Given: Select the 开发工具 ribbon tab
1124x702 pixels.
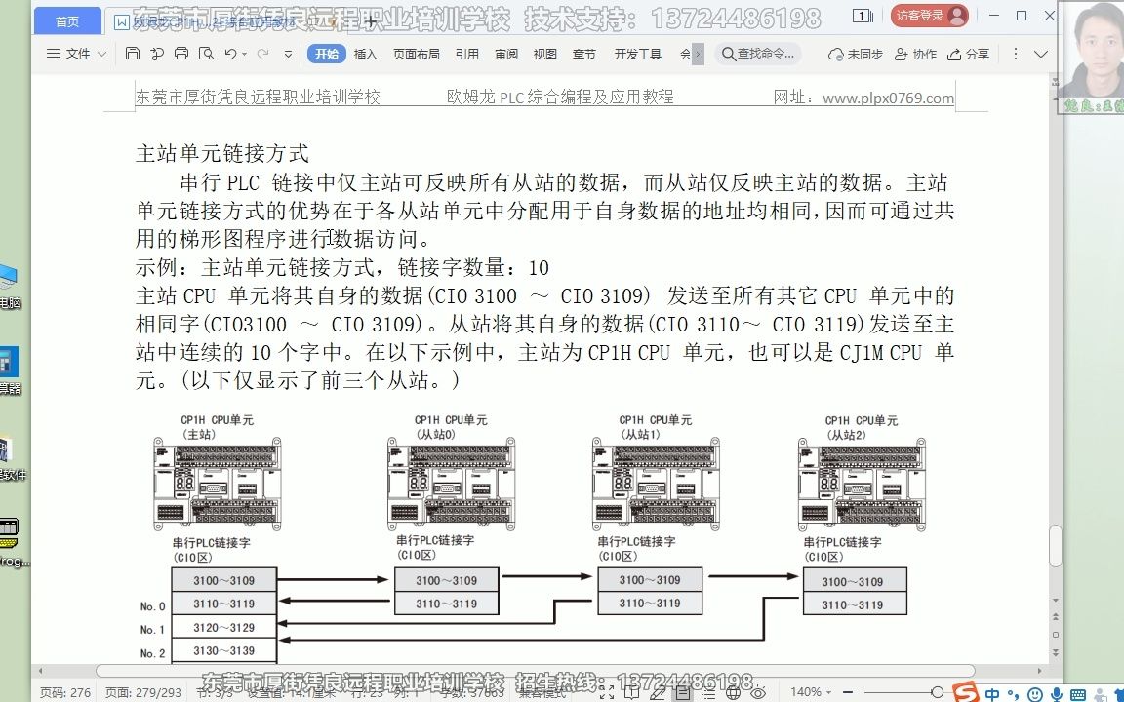Looking at the screenshot, I should pos(638,54).
